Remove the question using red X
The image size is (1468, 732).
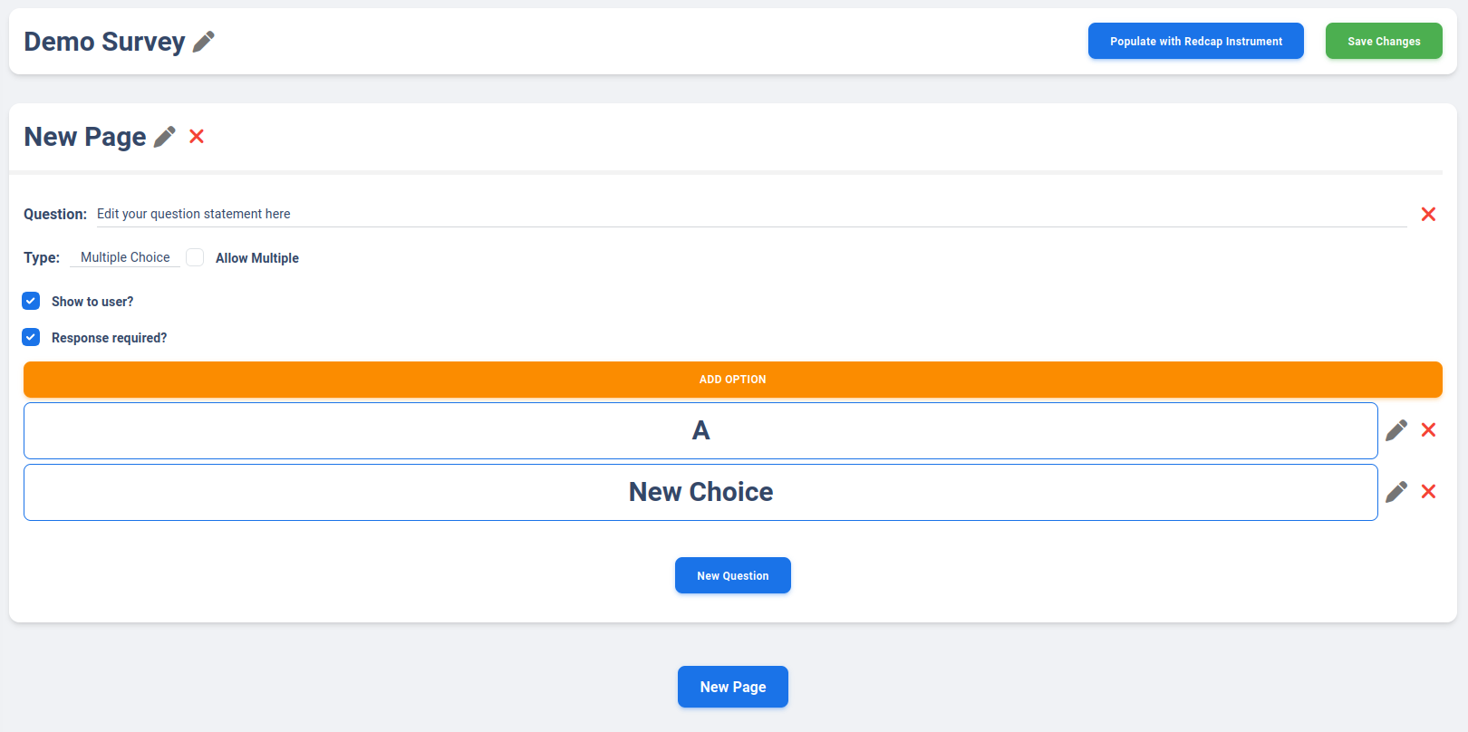click(x=1428, y=215)
